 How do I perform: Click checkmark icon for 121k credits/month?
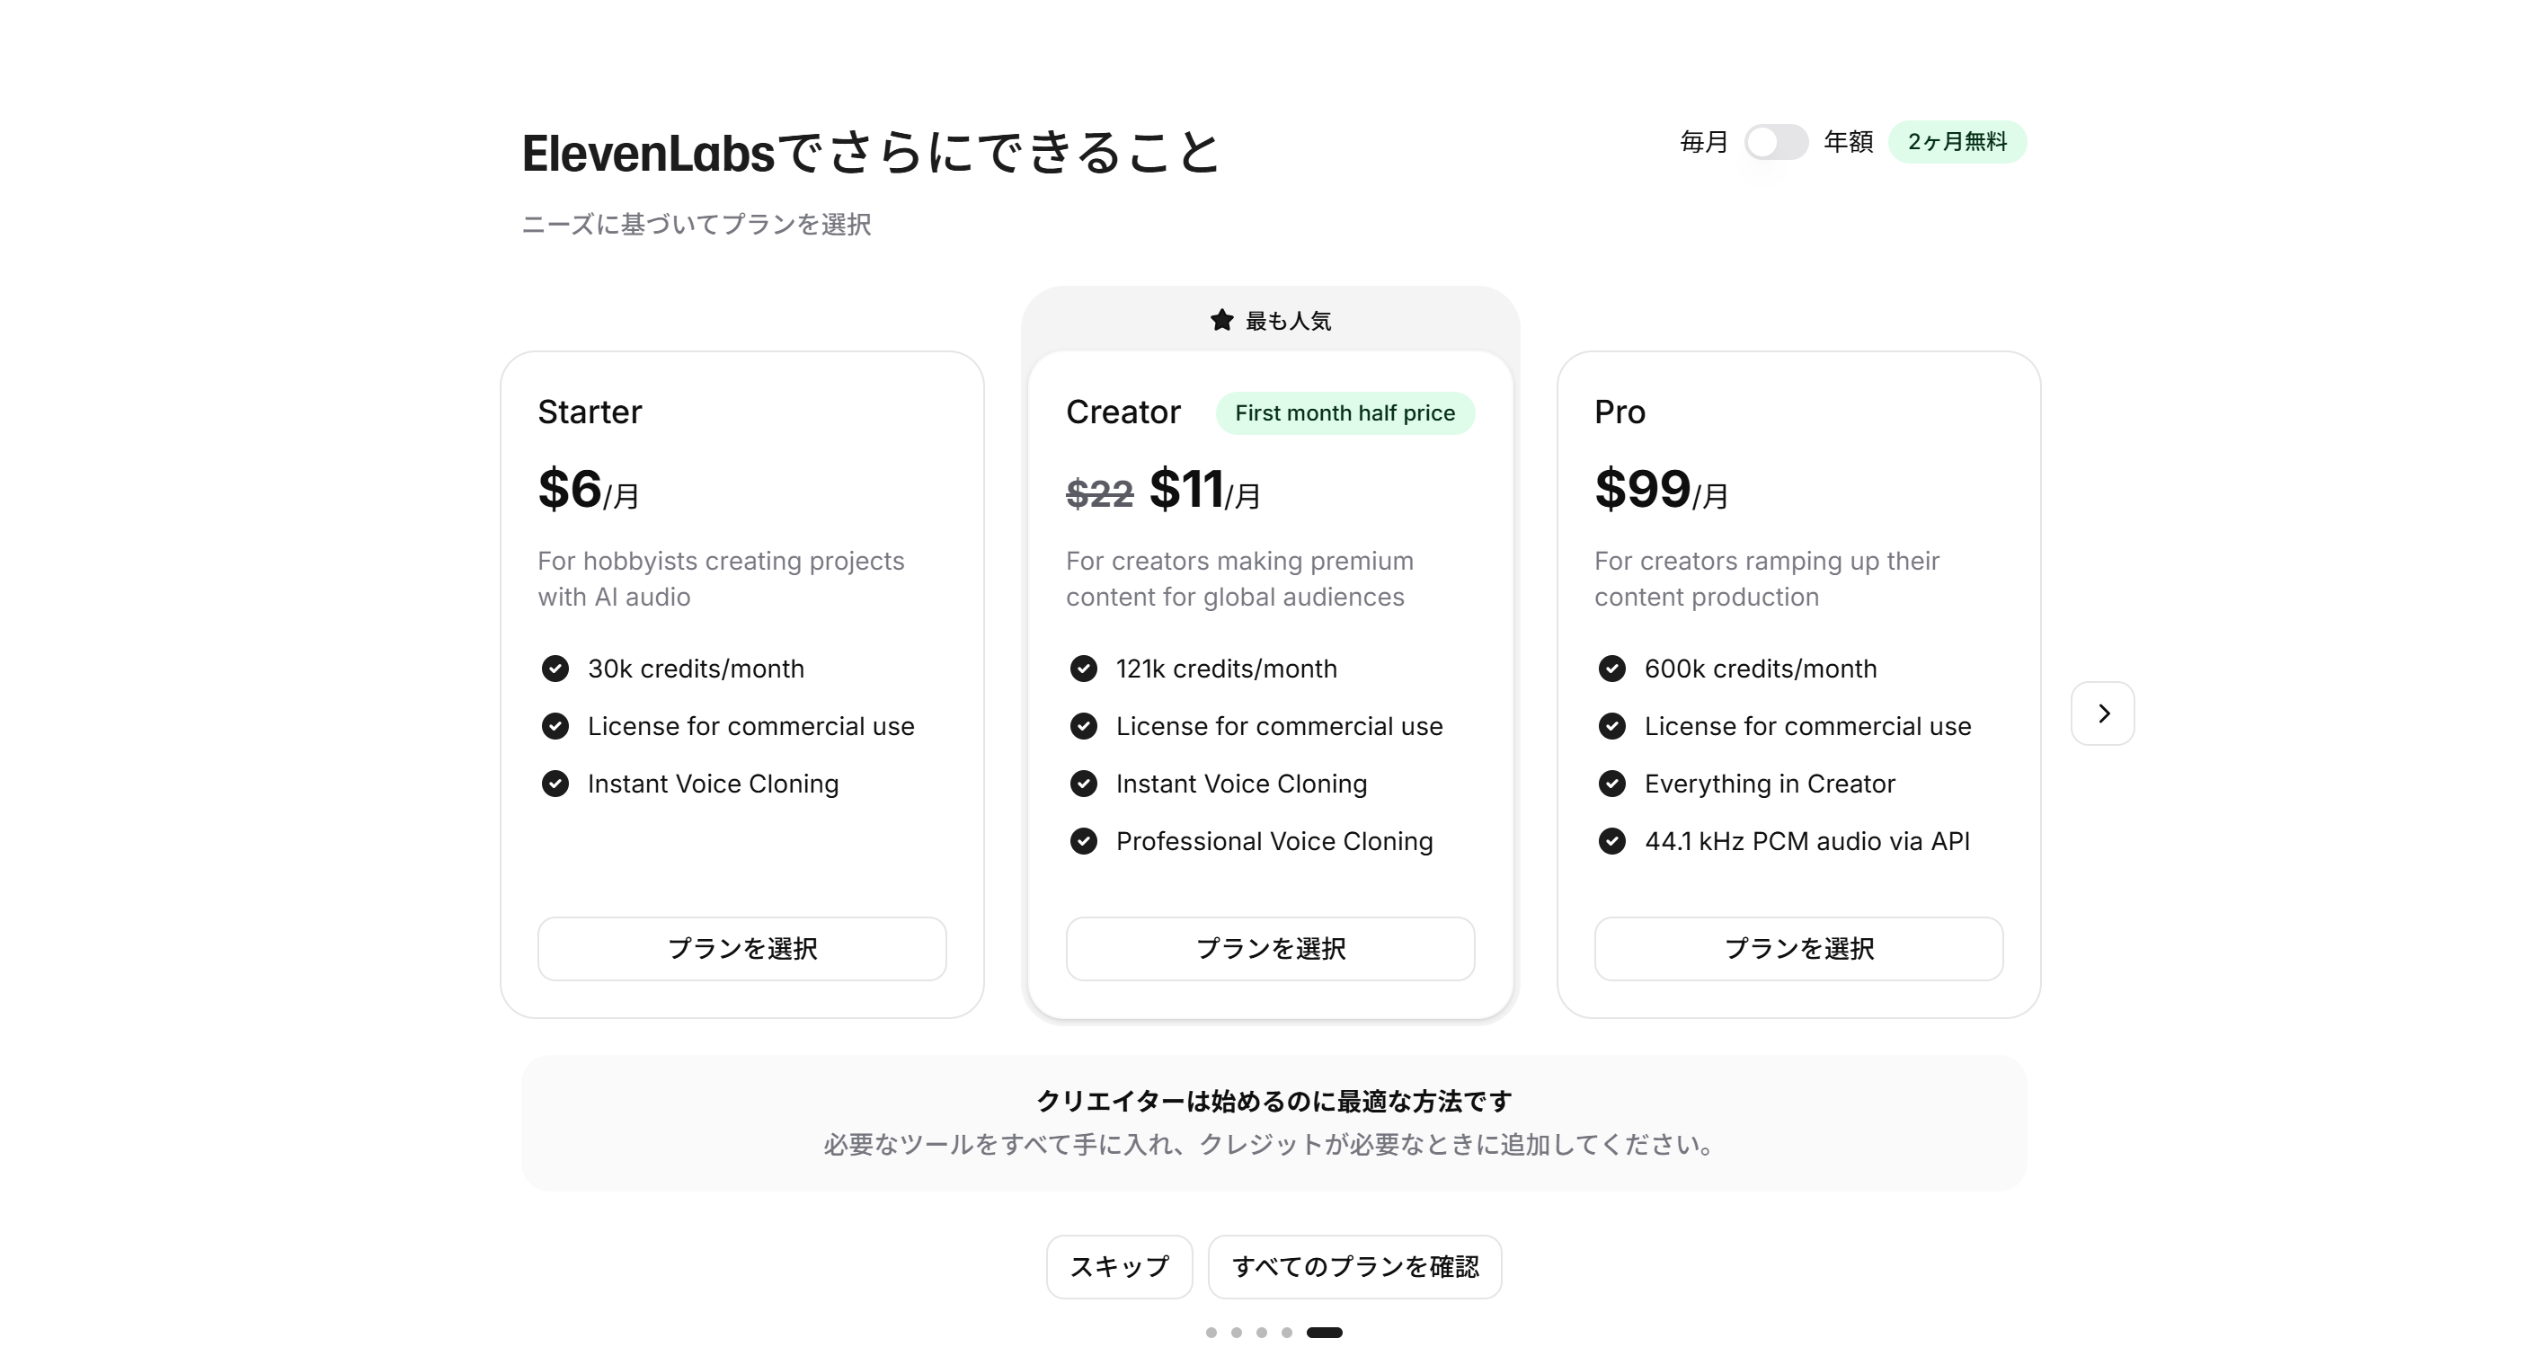click(1084, 669)
